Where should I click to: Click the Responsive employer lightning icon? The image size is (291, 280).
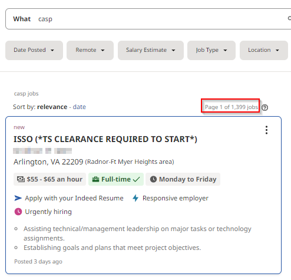pos(135,198)
